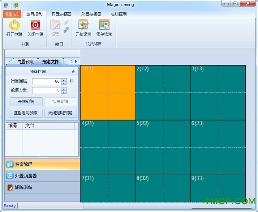258x212 pixels.
Task: Click the Ready status bar text
Action: tap(10, 206)
